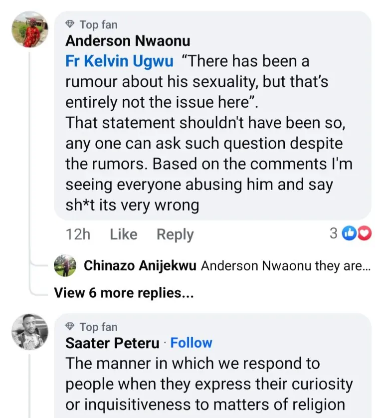
Task: Click the Top fan diamond badge above Anderson Nwaonu
Action: click(70, 24)
